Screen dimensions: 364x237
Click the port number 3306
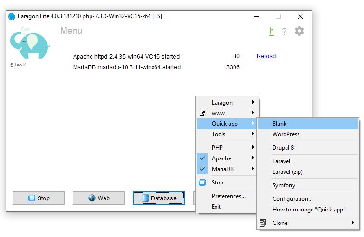point(233,67)
